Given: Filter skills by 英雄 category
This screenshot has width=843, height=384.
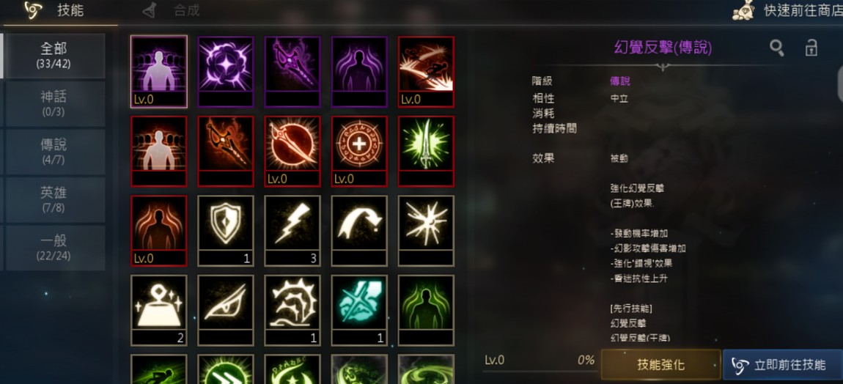Looking at the screenshot, I should (54, 199).
